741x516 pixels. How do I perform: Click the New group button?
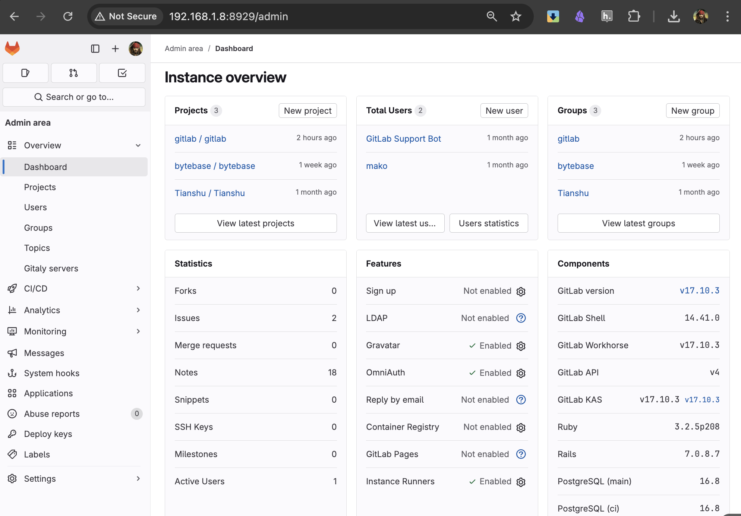tap(693, 111)
